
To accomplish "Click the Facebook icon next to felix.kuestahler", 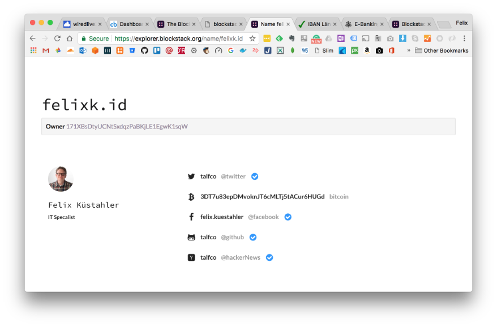I will point(191,217).
